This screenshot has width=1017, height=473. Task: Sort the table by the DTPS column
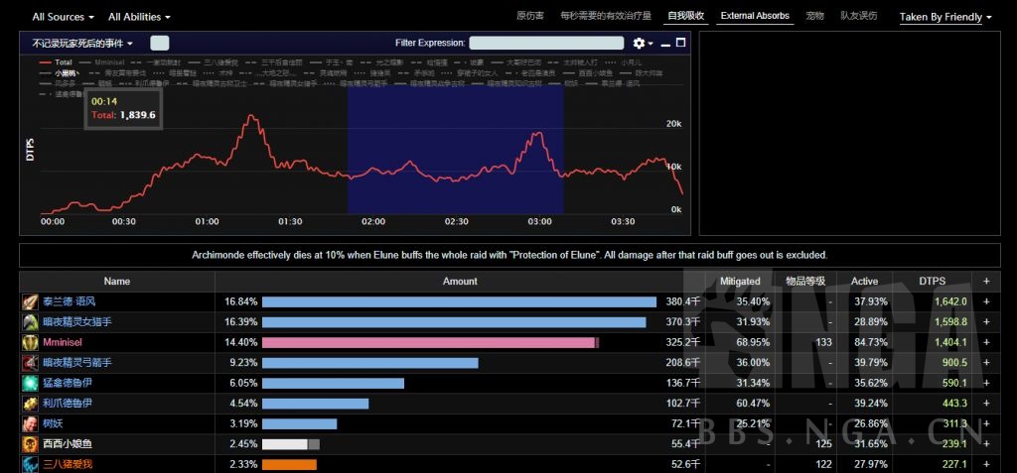932,282
